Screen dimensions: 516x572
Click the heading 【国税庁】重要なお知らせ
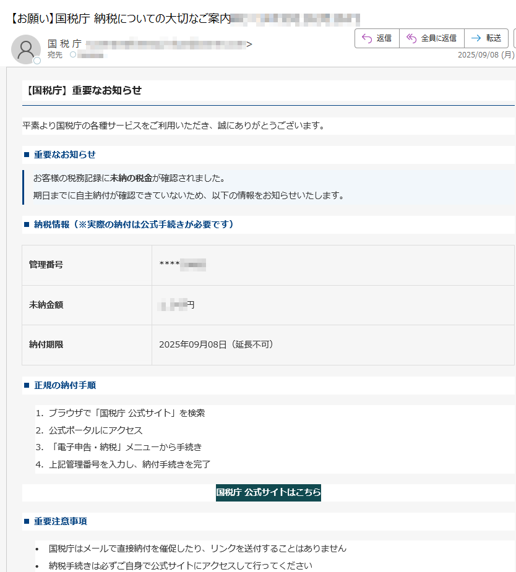point(83,90)
